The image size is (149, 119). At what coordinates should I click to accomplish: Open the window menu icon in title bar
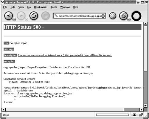click(x=2, y=2)
